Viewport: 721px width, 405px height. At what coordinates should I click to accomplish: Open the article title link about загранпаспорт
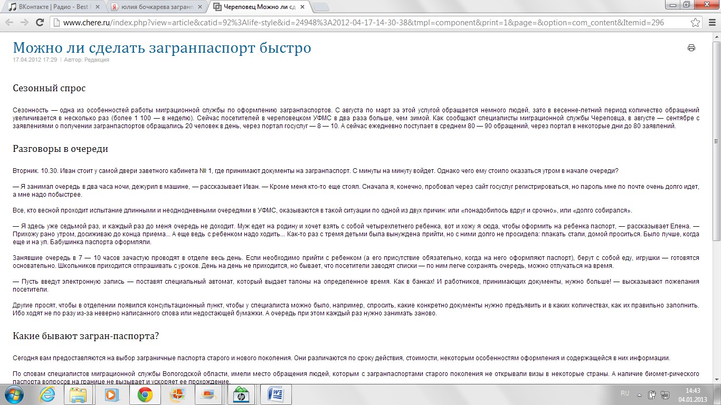162,48
